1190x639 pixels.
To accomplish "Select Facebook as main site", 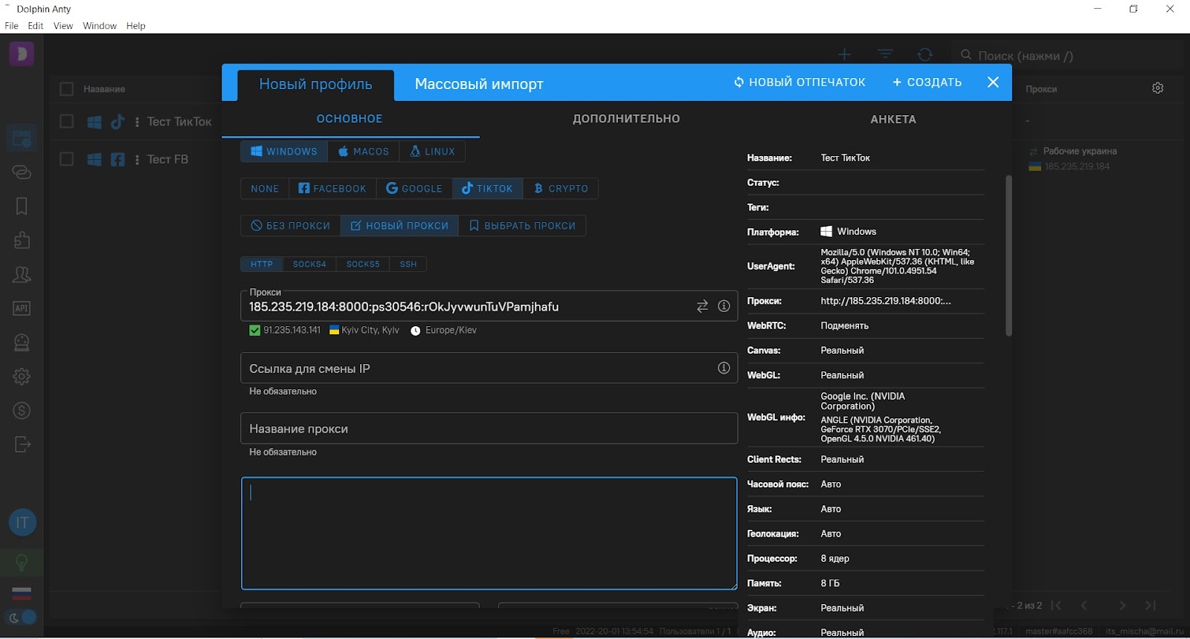I will (332, 189).
